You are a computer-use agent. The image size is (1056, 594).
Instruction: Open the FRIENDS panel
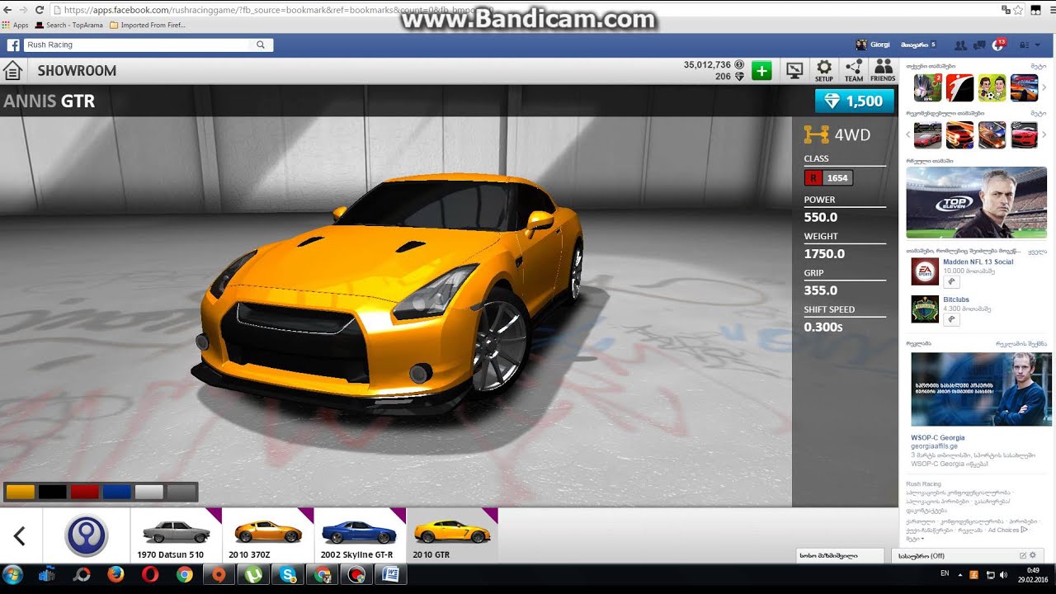pyautogui.click(x=883, y=70)
